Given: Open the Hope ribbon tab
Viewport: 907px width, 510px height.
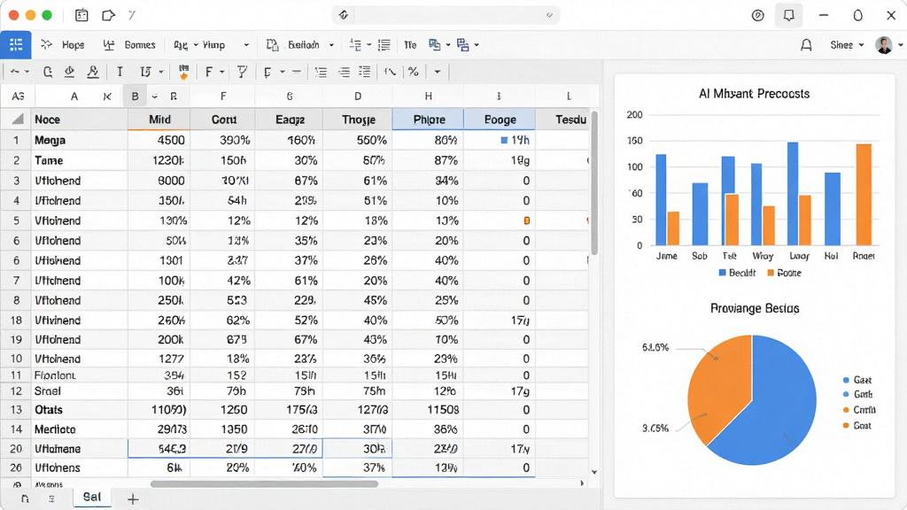Looking at the screenshot, I should point(63,45).
